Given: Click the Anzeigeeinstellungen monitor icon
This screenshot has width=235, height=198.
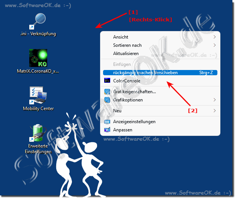Looking at the screenshot, I should 107,122.
